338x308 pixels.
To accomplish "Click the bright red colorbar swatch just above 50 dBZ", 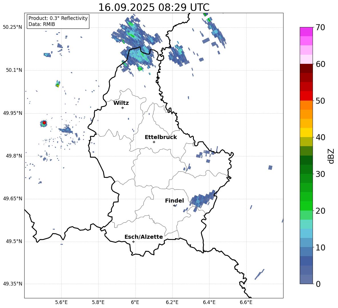I will (306, 96).
